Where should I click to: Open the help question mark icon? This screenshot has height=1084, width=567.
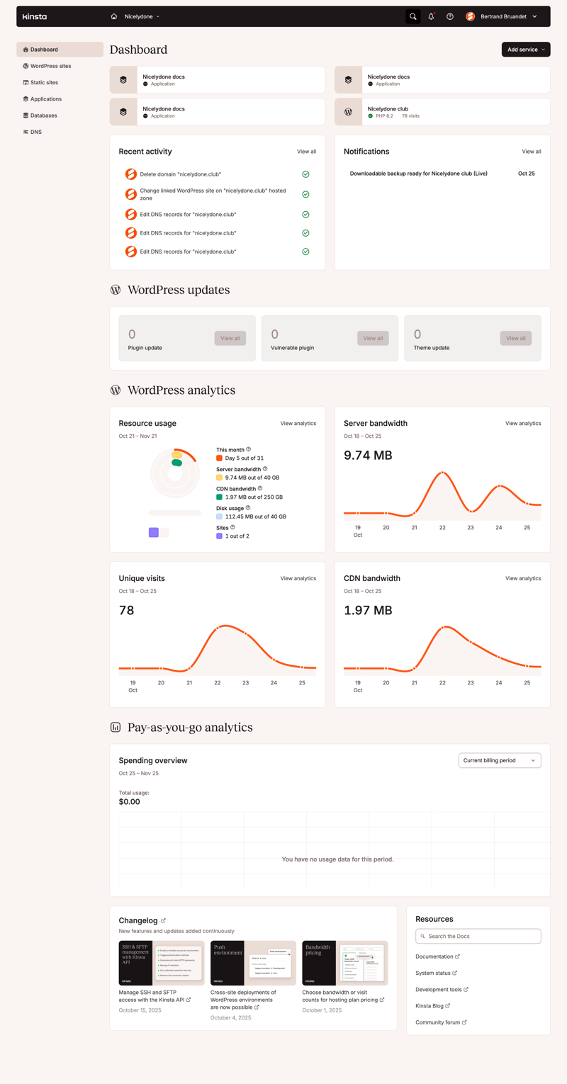449,16
